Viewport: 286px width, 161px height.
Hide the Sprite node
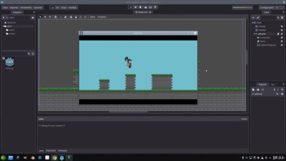[282, 41]
